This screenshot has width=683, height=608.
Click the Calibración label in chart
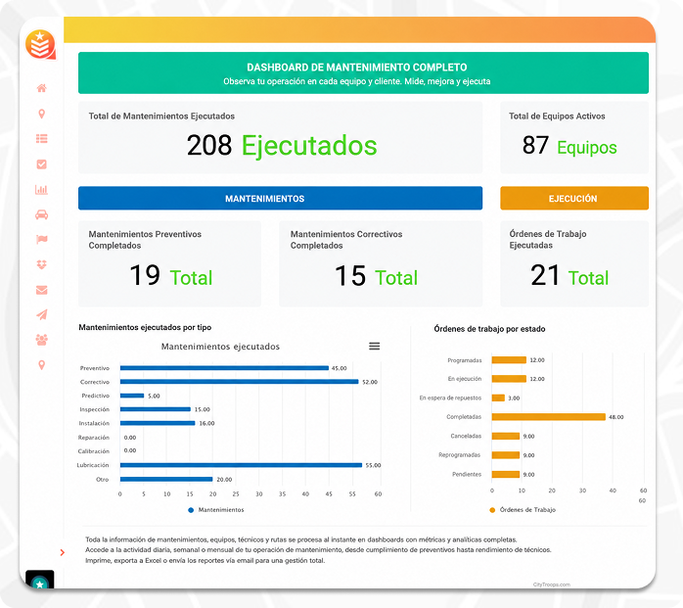coord(94,451)
